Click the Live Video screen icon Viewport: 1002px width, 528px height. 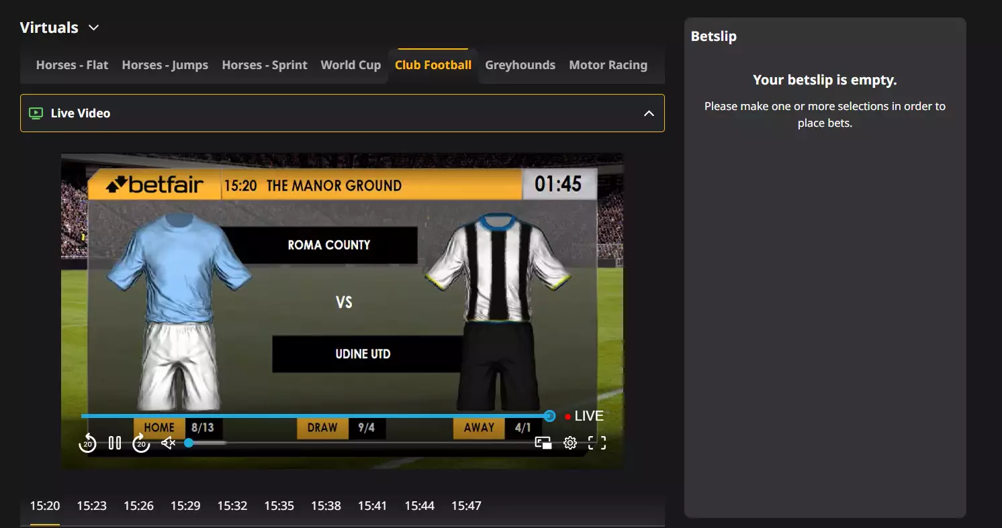(36, 113)
